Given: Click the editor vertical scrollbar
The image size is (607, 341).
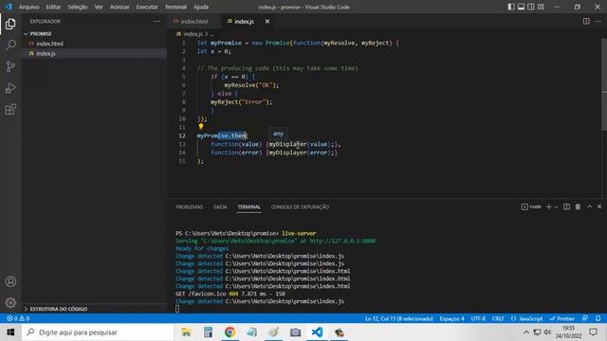Looking at the screenshot, I should pyautogui.click(x=604, y=85).
